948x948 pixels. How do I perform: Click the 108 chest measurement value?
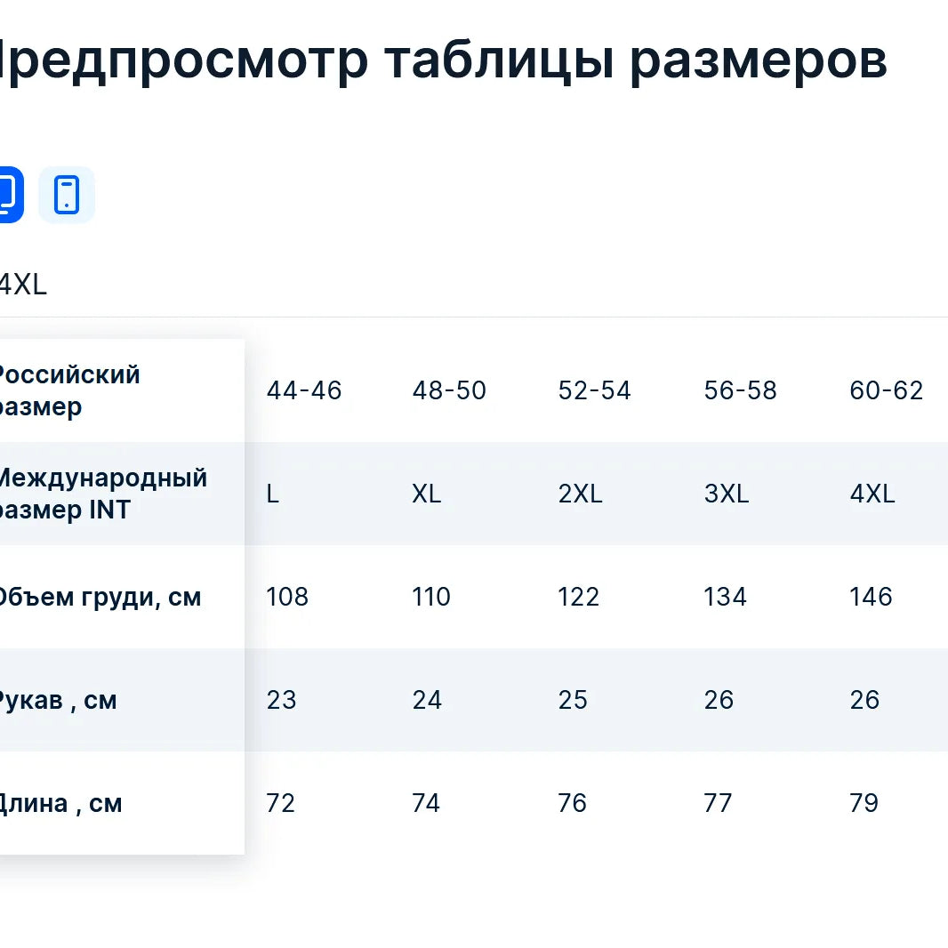[287, 597]
